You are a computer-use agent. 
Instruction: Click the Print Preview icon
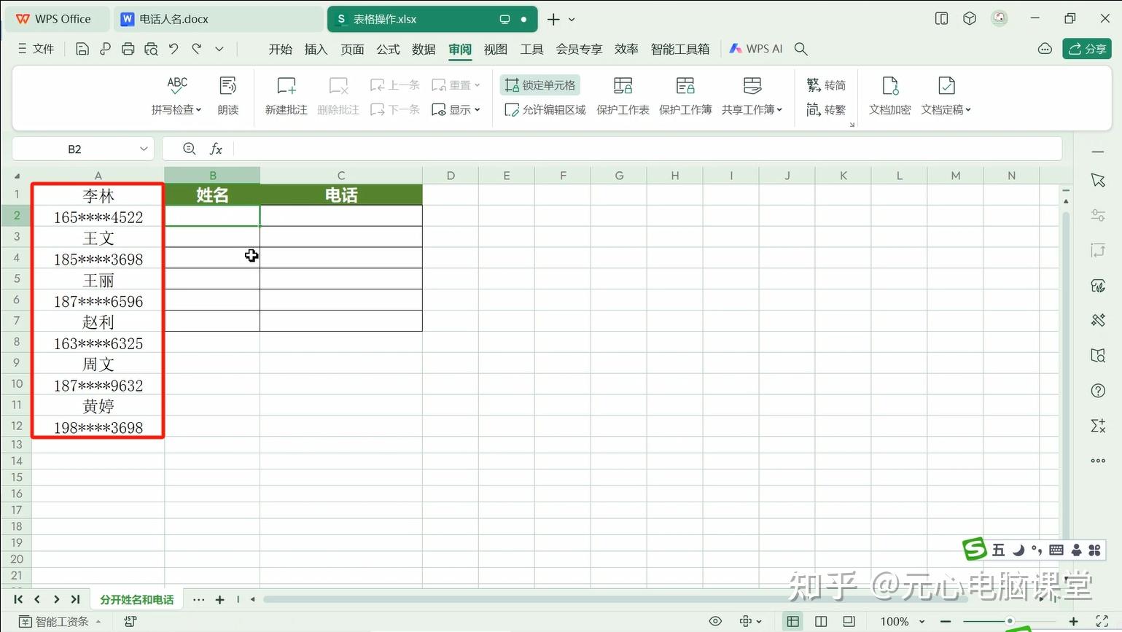point(151,49)
